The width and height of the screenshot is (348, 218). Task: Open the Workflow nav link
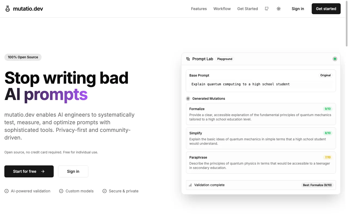click(222, 9)
